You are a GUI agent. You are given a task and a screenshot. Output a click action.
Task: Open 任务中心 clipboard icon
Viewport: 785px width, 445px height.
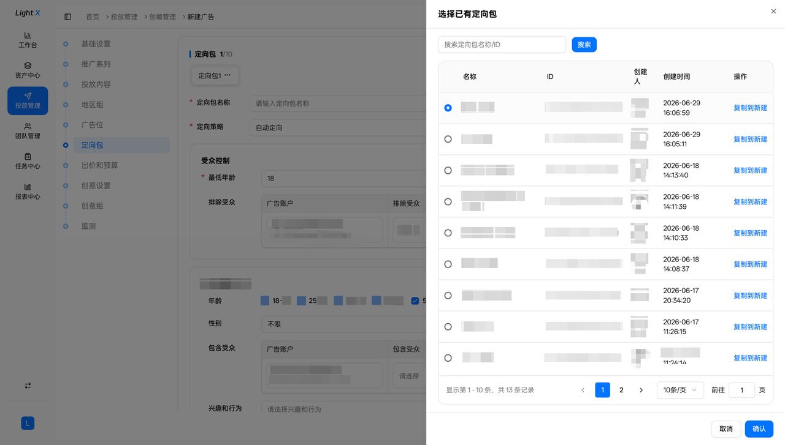[x=28, y=157]
